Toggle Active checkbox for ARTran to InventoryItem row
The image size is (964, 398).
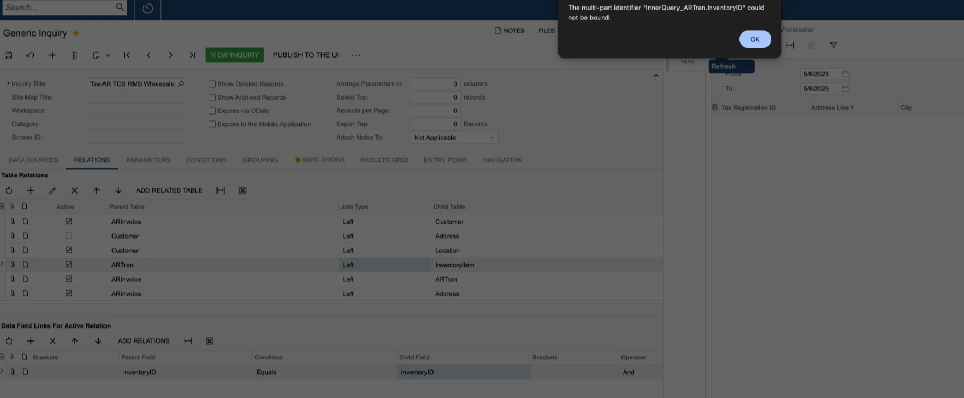click(x=69, y=265)
